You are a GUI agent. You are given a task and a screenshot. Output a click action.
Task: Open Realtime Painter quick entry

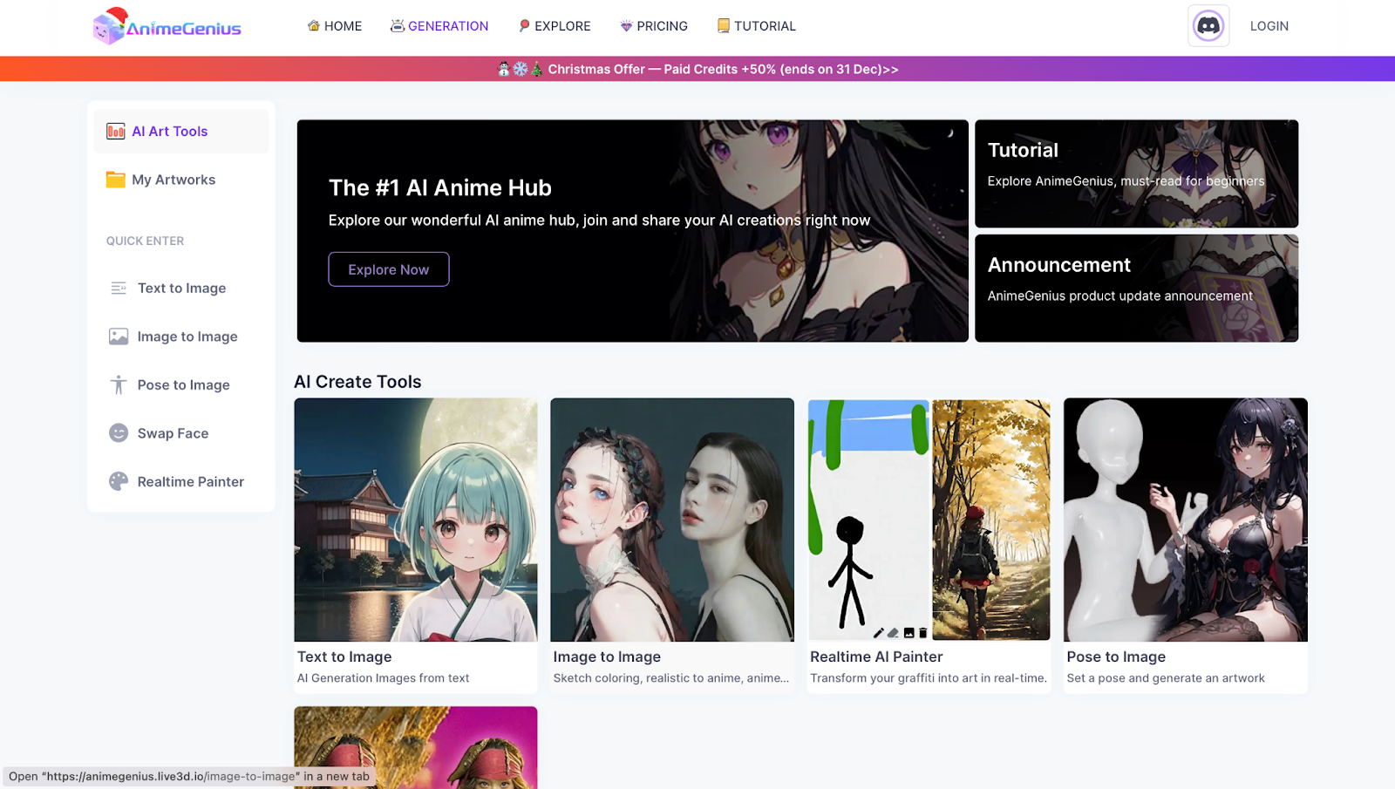coord(181,481)
